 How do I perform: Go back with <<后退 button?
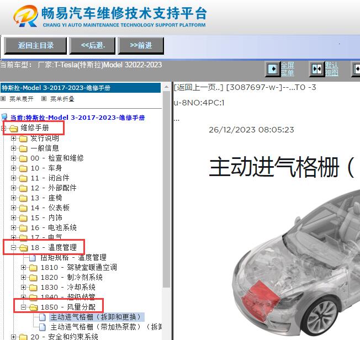[x=92, y=45]
